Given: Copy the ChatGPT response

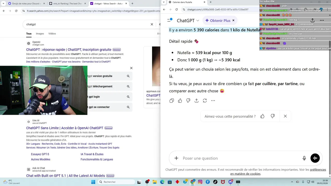Looking at the screenshot, I should (172, 100).
